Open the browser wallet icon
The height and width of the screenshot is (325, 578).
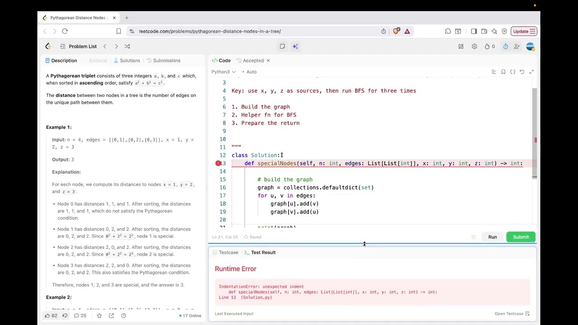point(484,31)
